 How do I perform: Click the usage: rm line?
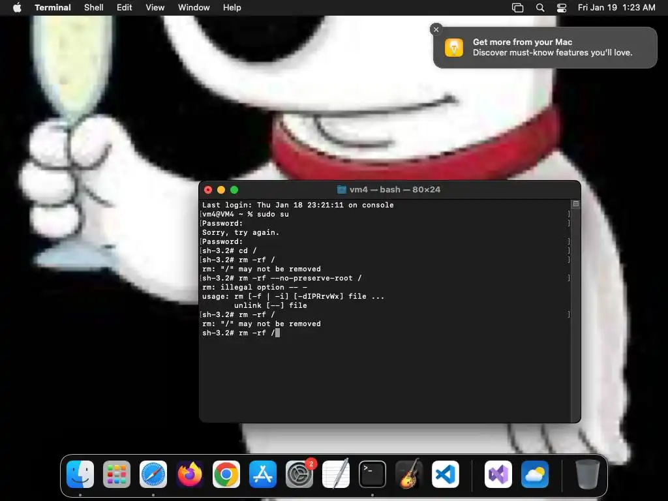tap(293, 297)
